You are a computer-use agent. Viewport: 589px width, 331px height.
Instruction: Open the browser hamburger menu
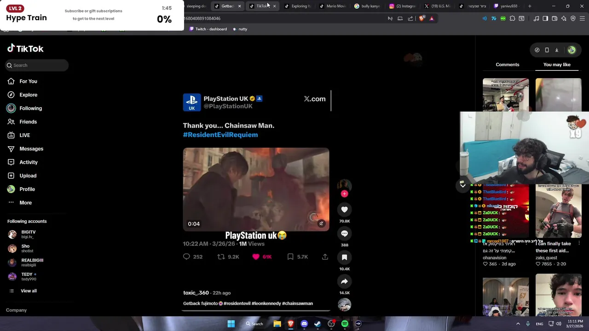coord(582,18)
